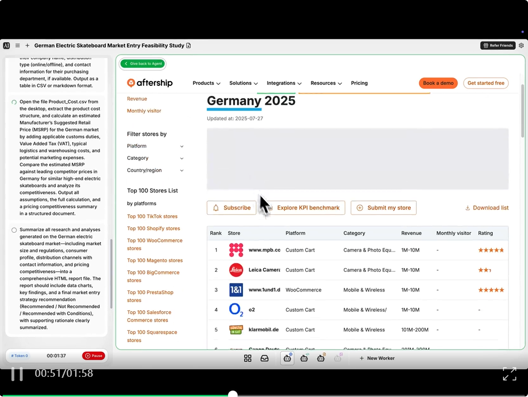Click the Revenue sidebar link
Screen dimensions: 528x397
[137, 99]
